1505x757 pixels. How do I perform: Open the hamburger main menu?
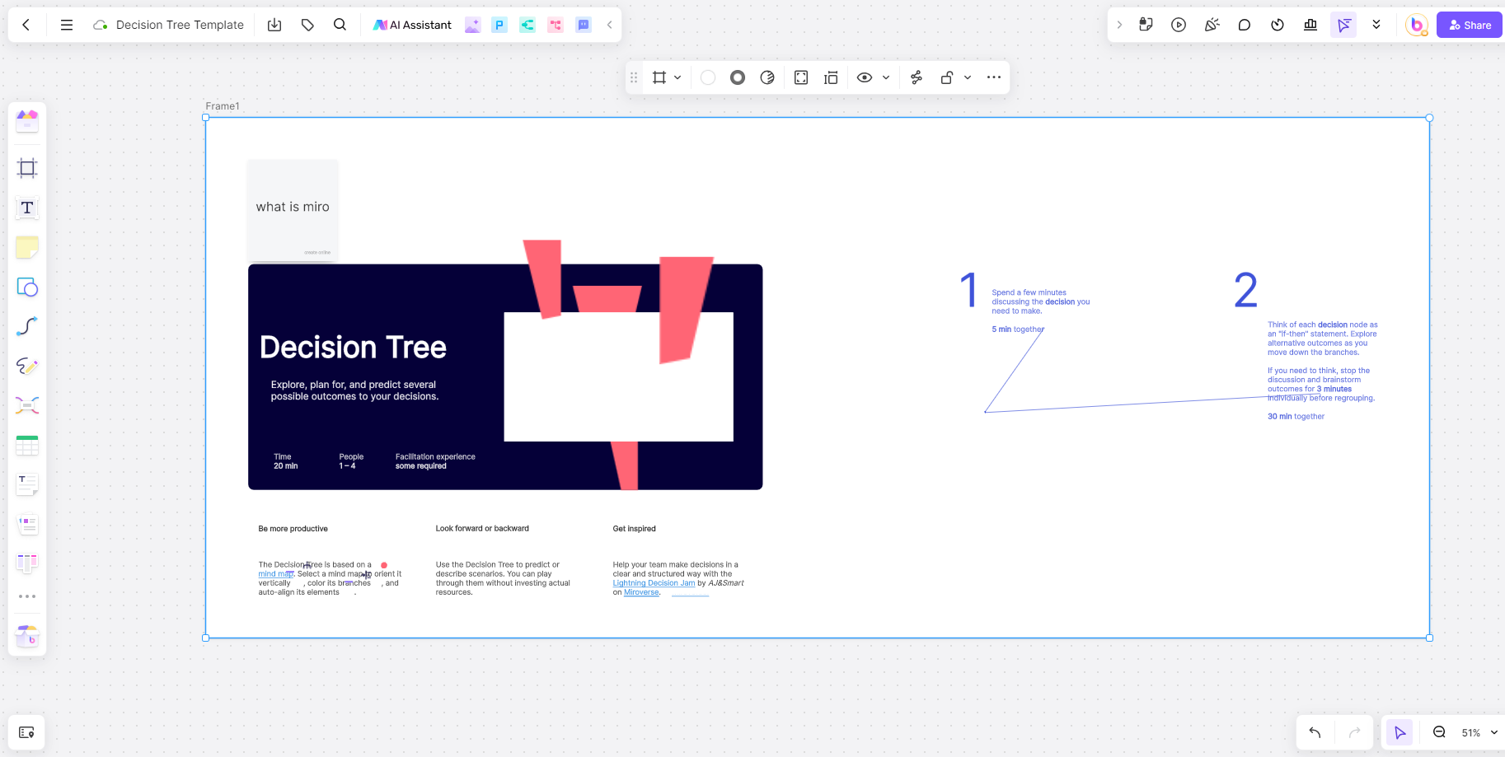(67, 25)
